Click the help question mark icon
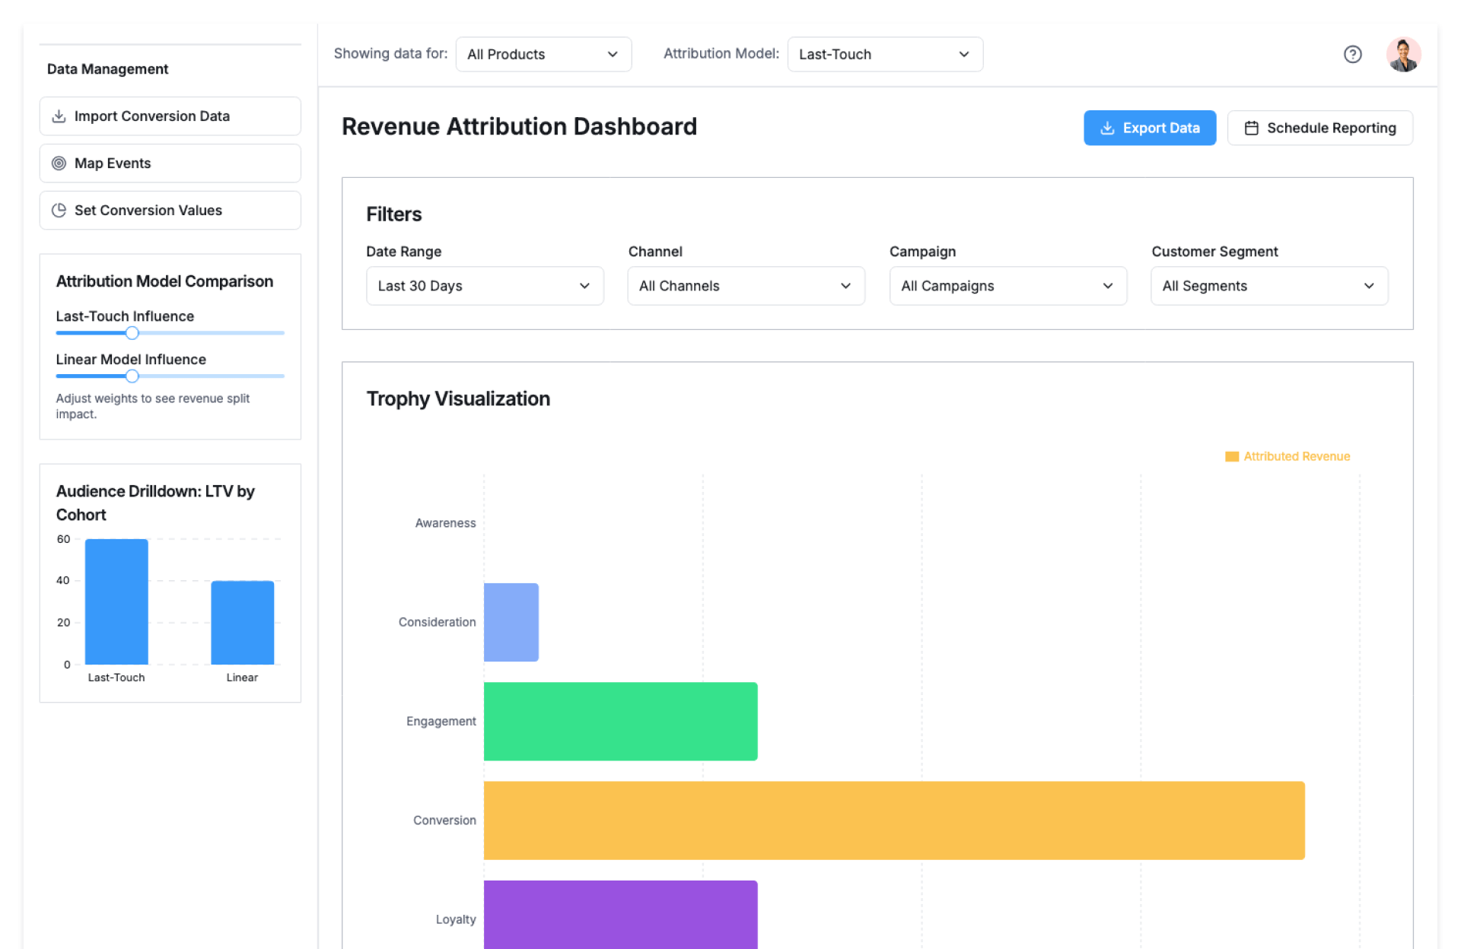 (1352, 54)
